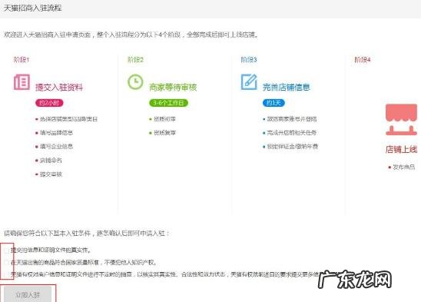Click the 天猫招商入驻流程 page title
Image resolution: width=421 pixels, height=302 pixels.
[x=32, y=8]
